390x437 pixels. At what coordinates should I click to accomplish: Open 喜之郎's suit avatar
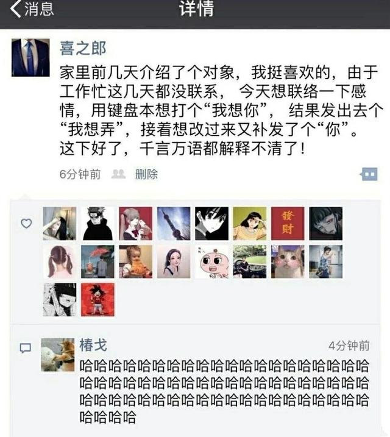[30, 57]
